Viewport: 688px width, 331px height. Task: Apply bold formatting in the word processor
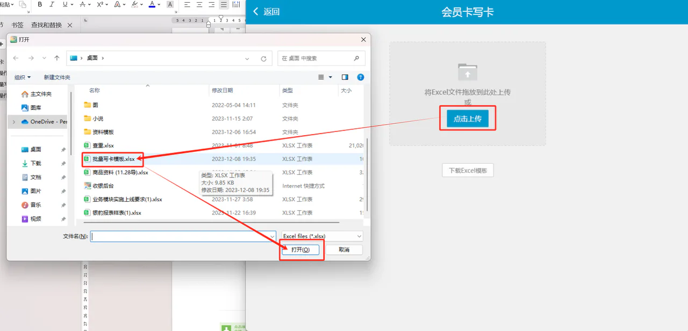[x=40, y=4]
